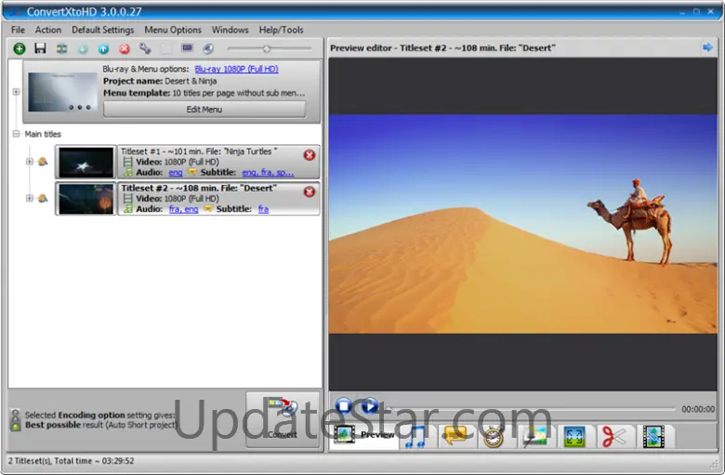This screenshot has height=475, width=725.
Task: Click the '2 Titleset(s), Total time' status text
Action: 71,461
